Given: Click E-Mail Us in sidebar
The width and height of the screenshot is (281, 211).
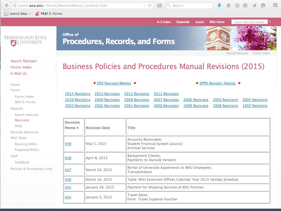Looking at the screenshot, I should 18,74.
